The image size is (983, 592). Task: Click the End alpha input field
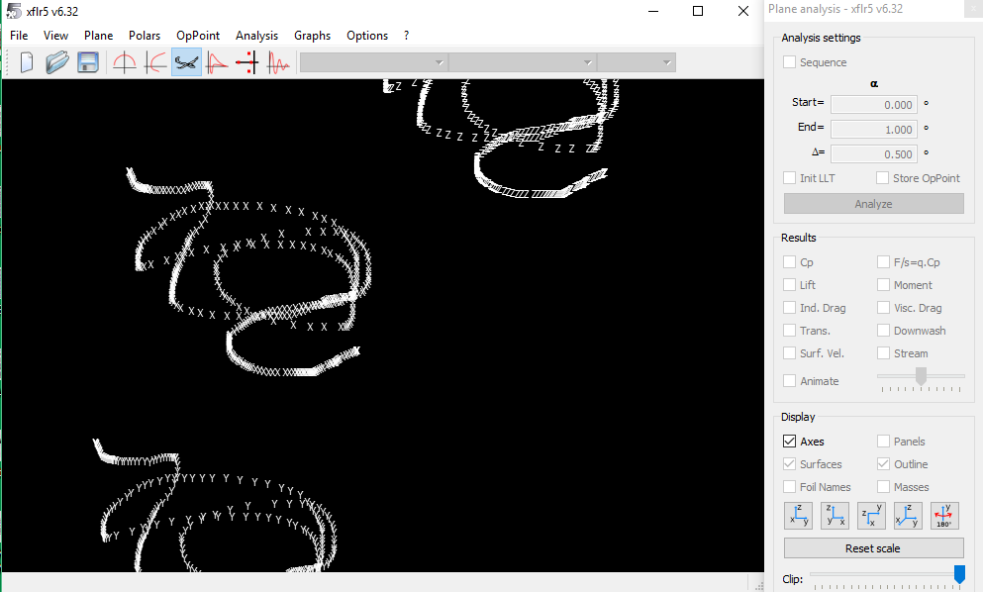[874, 129]
